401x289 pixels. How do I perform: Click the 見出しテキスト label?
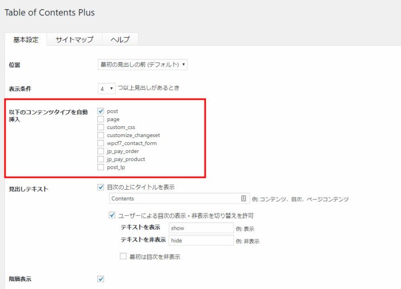29,189
